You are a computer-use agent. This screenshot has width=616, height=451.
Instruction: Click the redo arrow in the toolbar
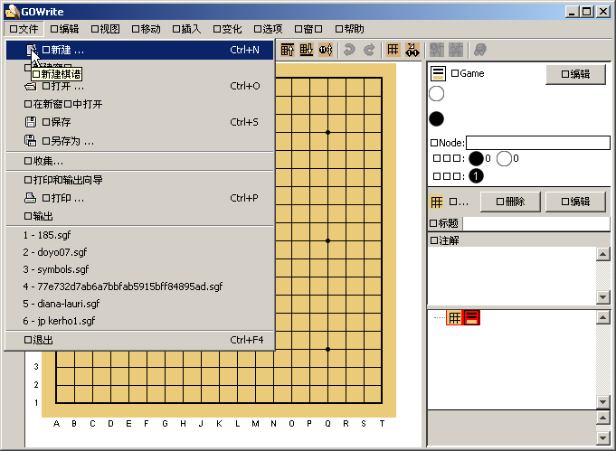[x=369, y=50]
